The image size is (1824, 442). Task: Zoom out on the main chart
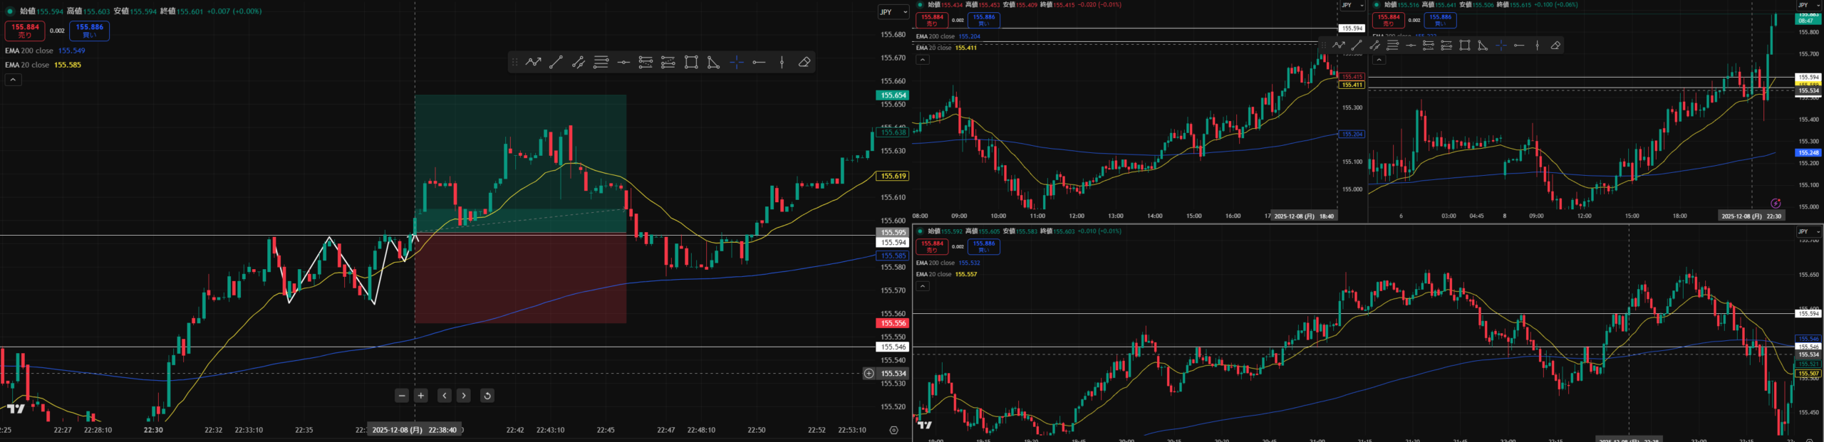tap(402, 396)
